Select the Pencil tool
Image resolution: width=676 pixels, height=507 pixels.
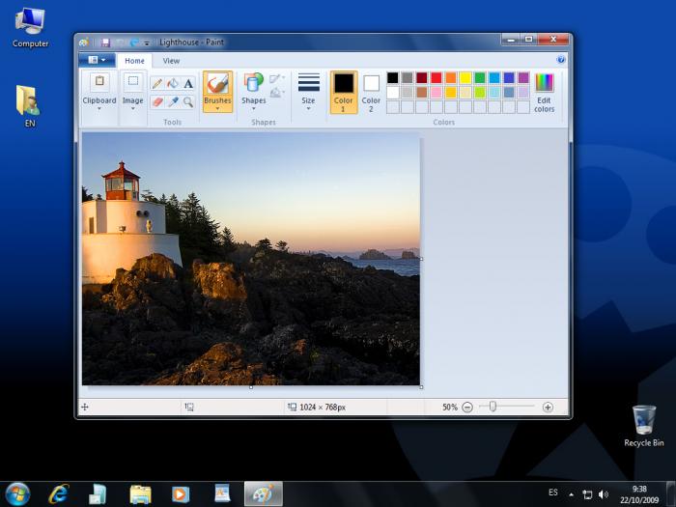click(156, 84)
